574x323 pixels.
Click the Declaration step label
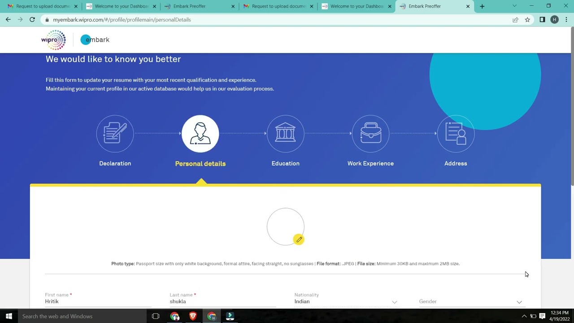[115, 163]
